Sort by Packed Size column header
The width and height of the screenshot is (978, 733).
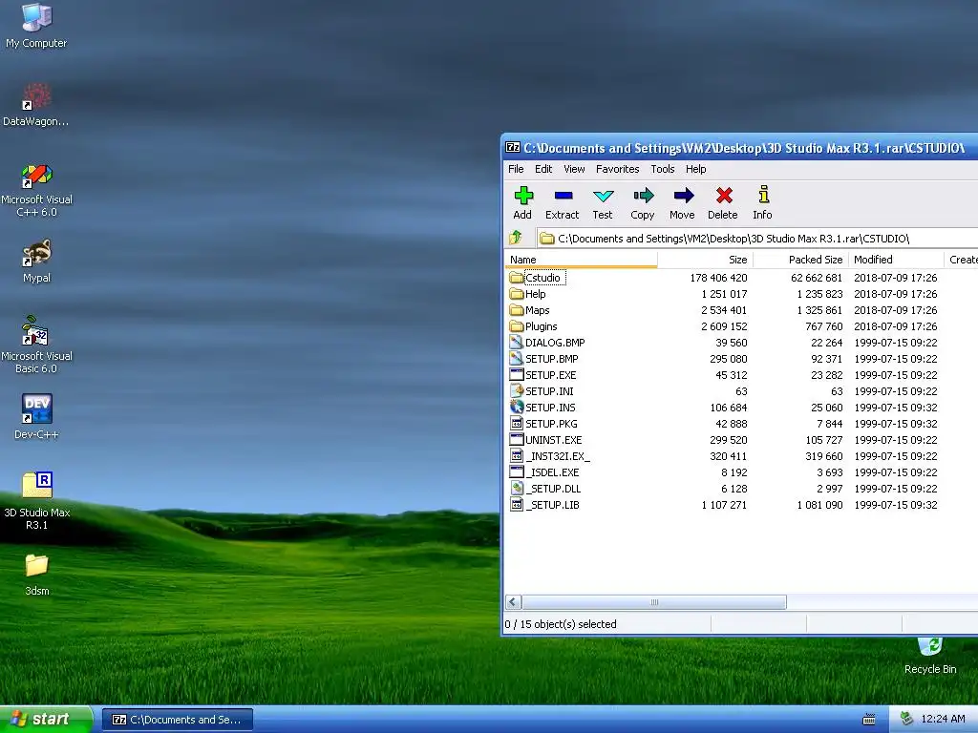800,260
